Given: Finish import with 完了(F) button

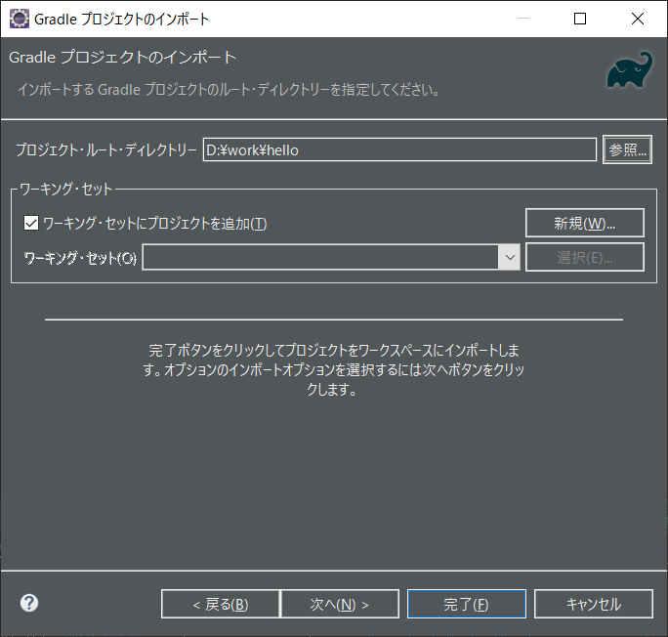Looking at the screenshot, I should tap(467, 604).
